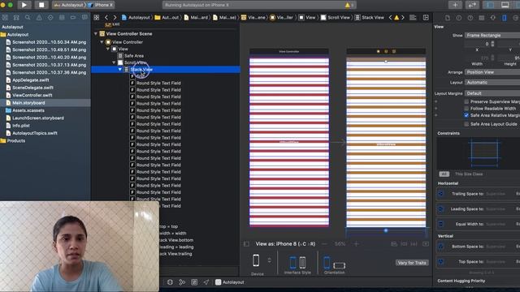This screenshot has height=292, width=520.
Task: Zoom in canvas with plus button
Action: click(x=356, y=244)
